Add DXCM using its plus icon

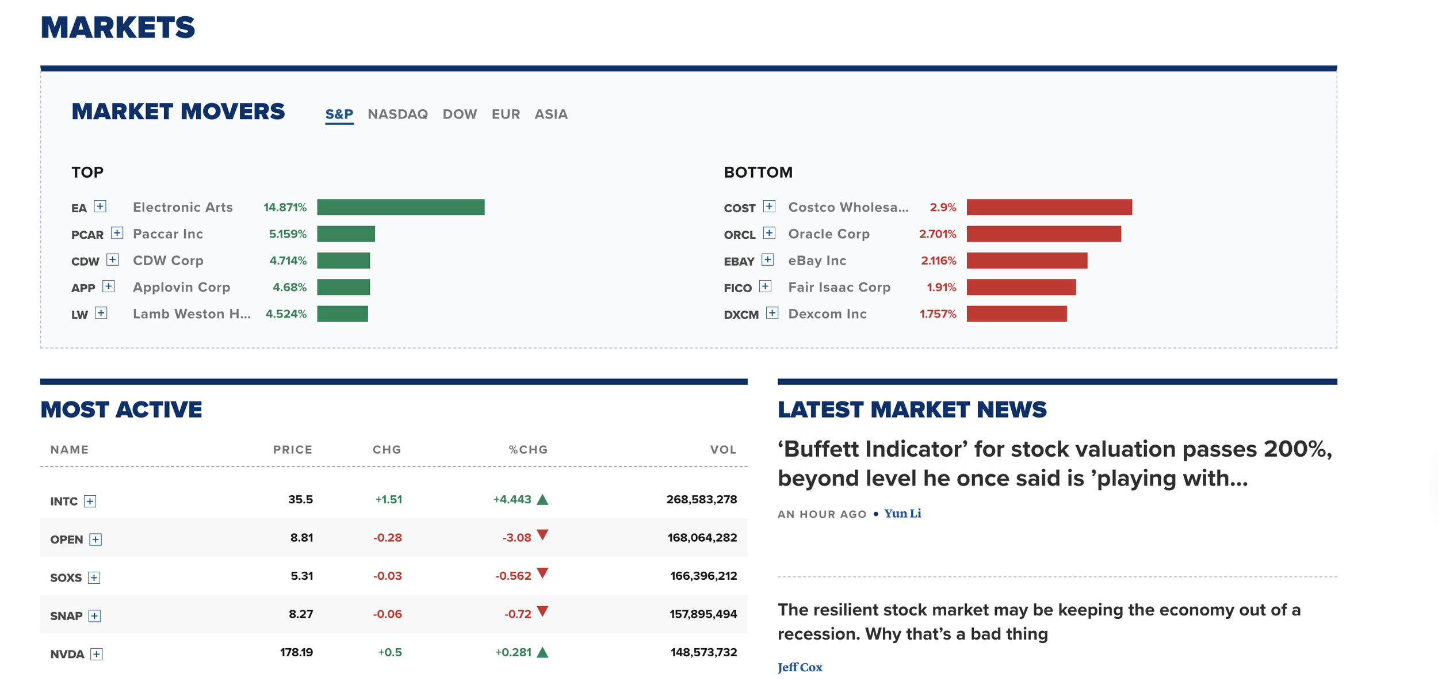click(772, 313)
